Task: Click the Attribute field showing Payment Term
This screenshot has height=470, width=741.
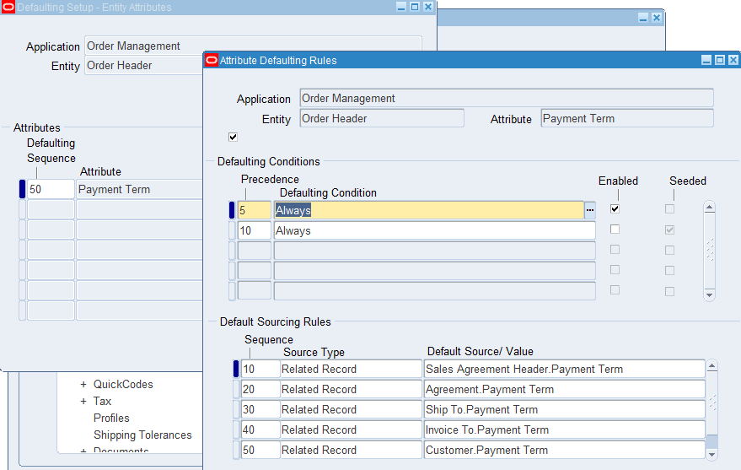Action: click(x=627, y=118)
